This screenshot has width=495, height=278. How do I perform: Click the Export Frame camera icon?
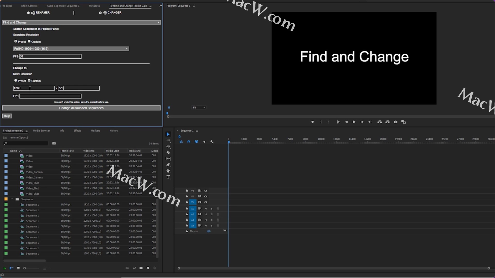click(395, 122)
